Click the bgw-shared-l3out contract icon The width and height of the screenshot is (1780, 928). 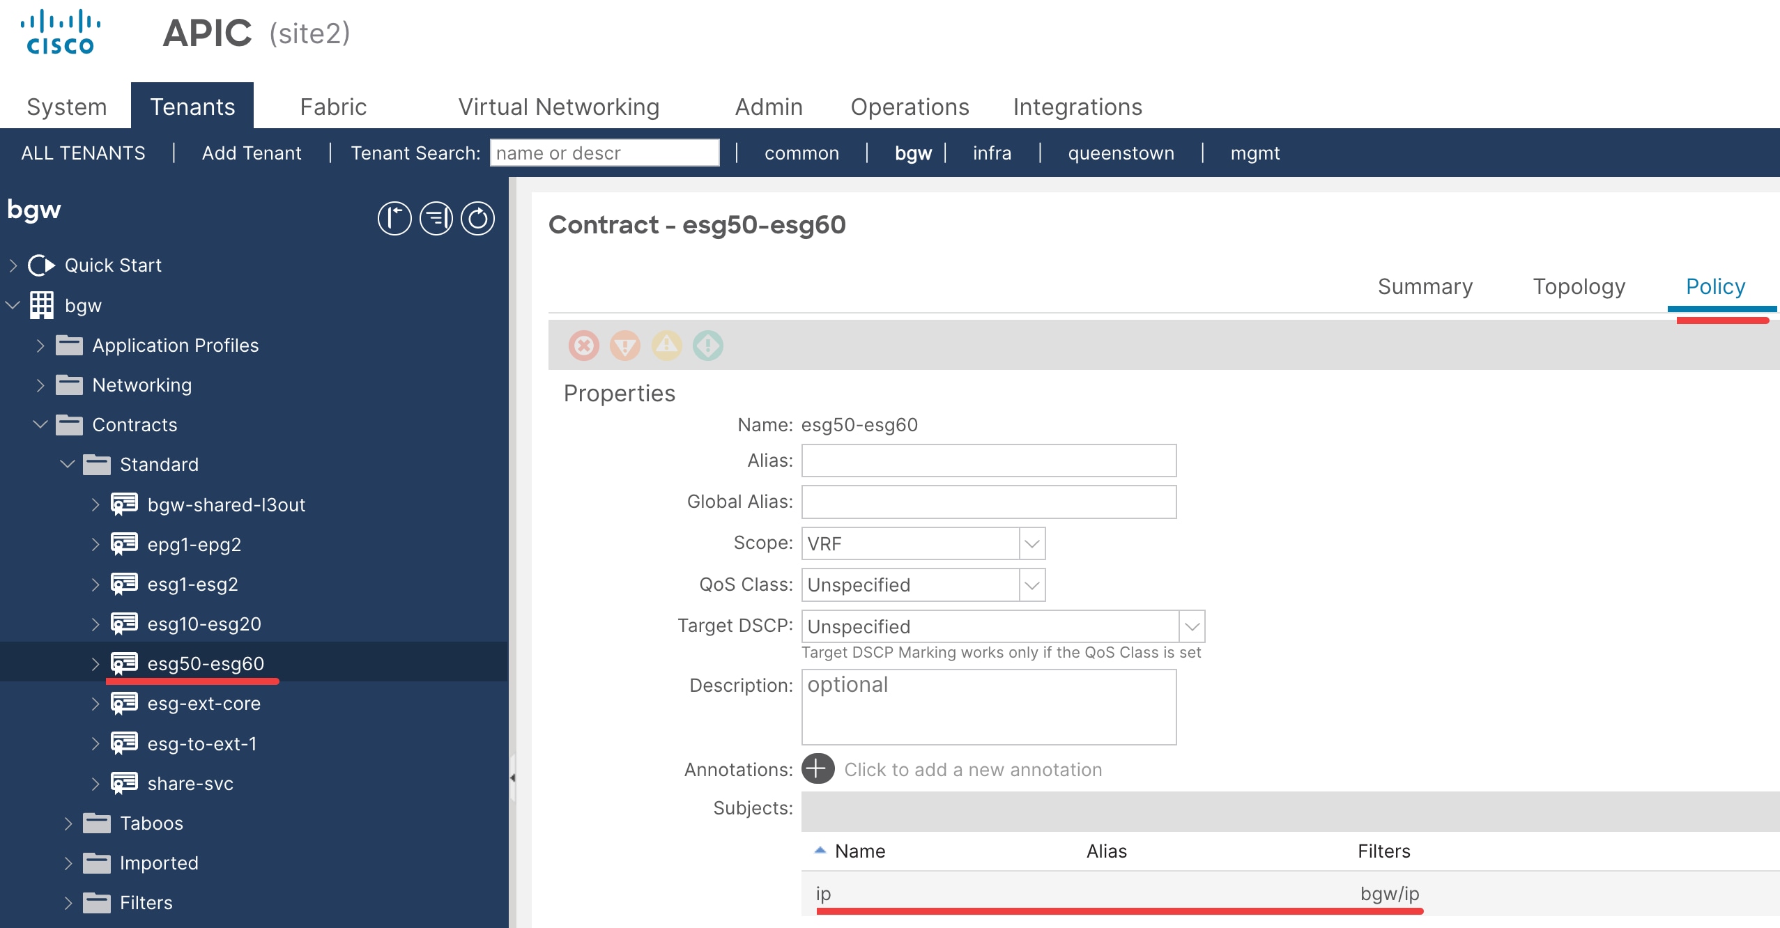(124, 504)
